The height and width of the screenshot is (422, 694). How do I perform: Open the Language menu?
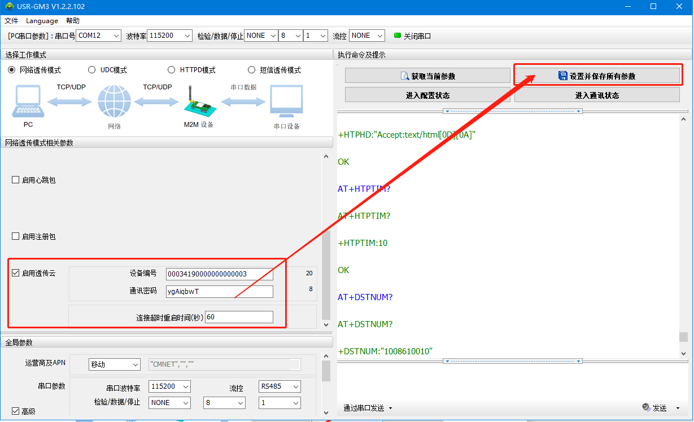pos(42,21)
